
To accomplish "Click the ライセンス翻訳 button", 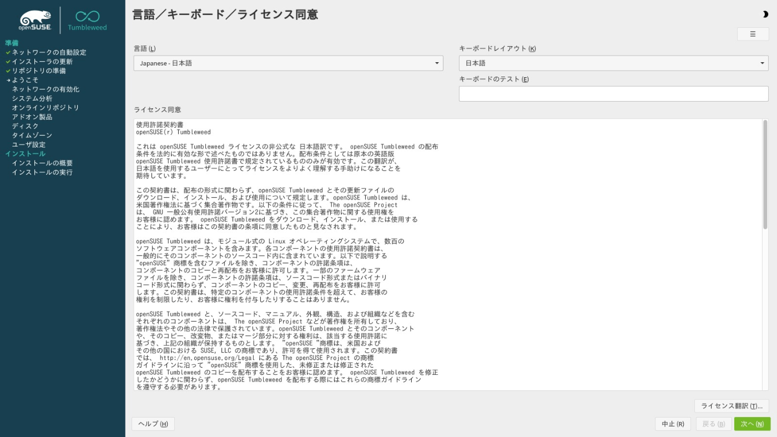I will 731,406.
